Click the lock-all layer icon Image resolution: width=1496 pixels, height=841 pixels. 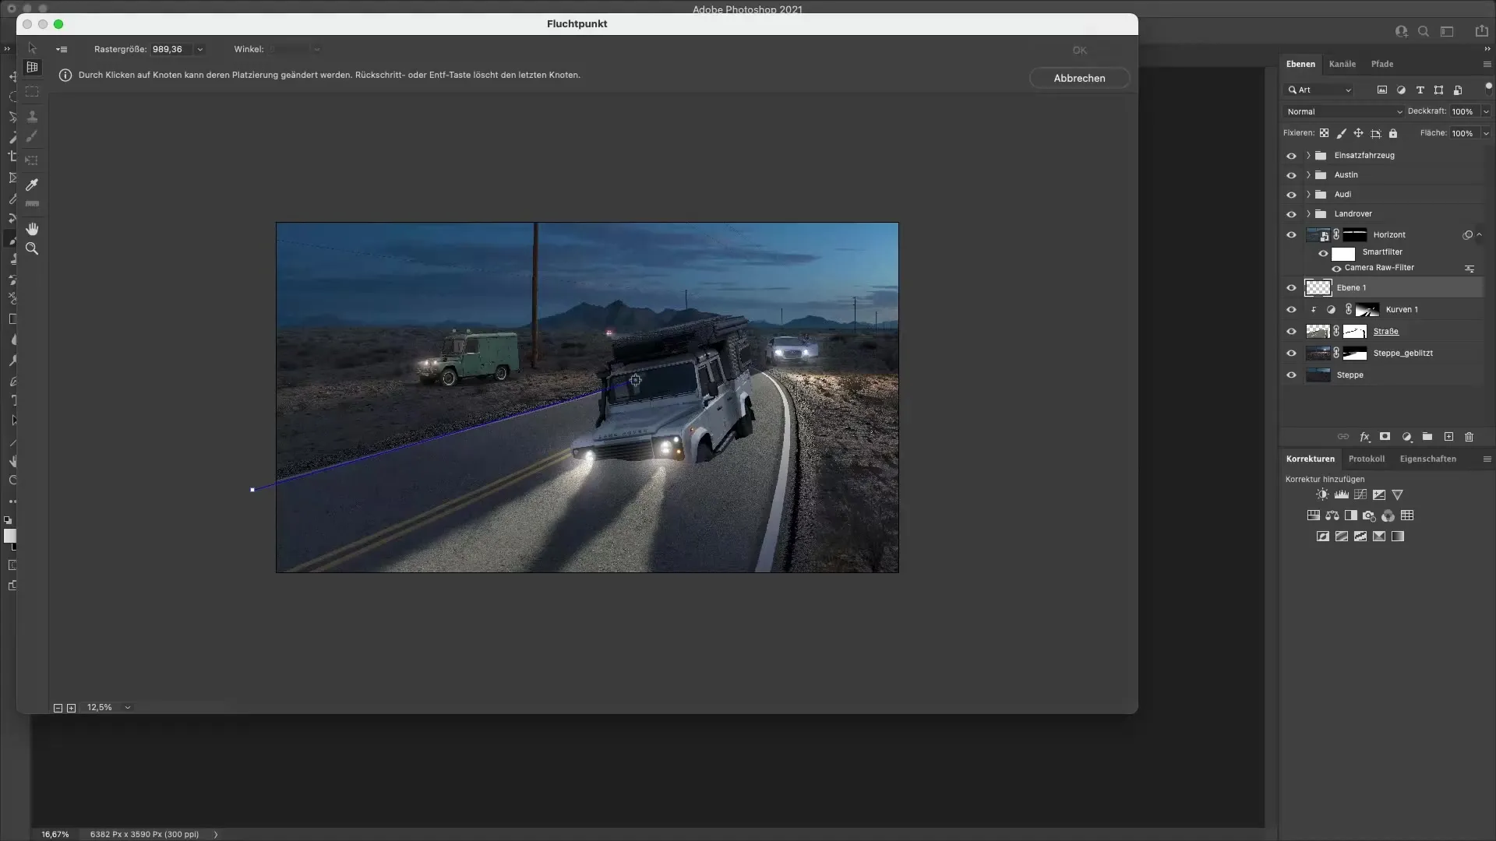1393,133
